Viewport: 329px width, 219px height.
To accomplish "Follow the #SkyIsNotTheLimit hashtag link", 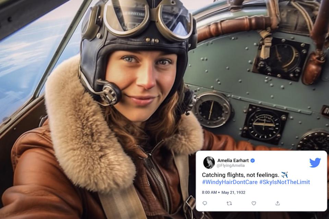I will click(284, 182).
